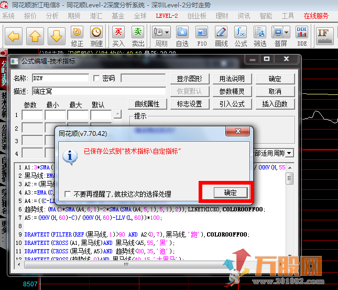
Task: Click the code editor scroll-up arrow
Action: 290,168
